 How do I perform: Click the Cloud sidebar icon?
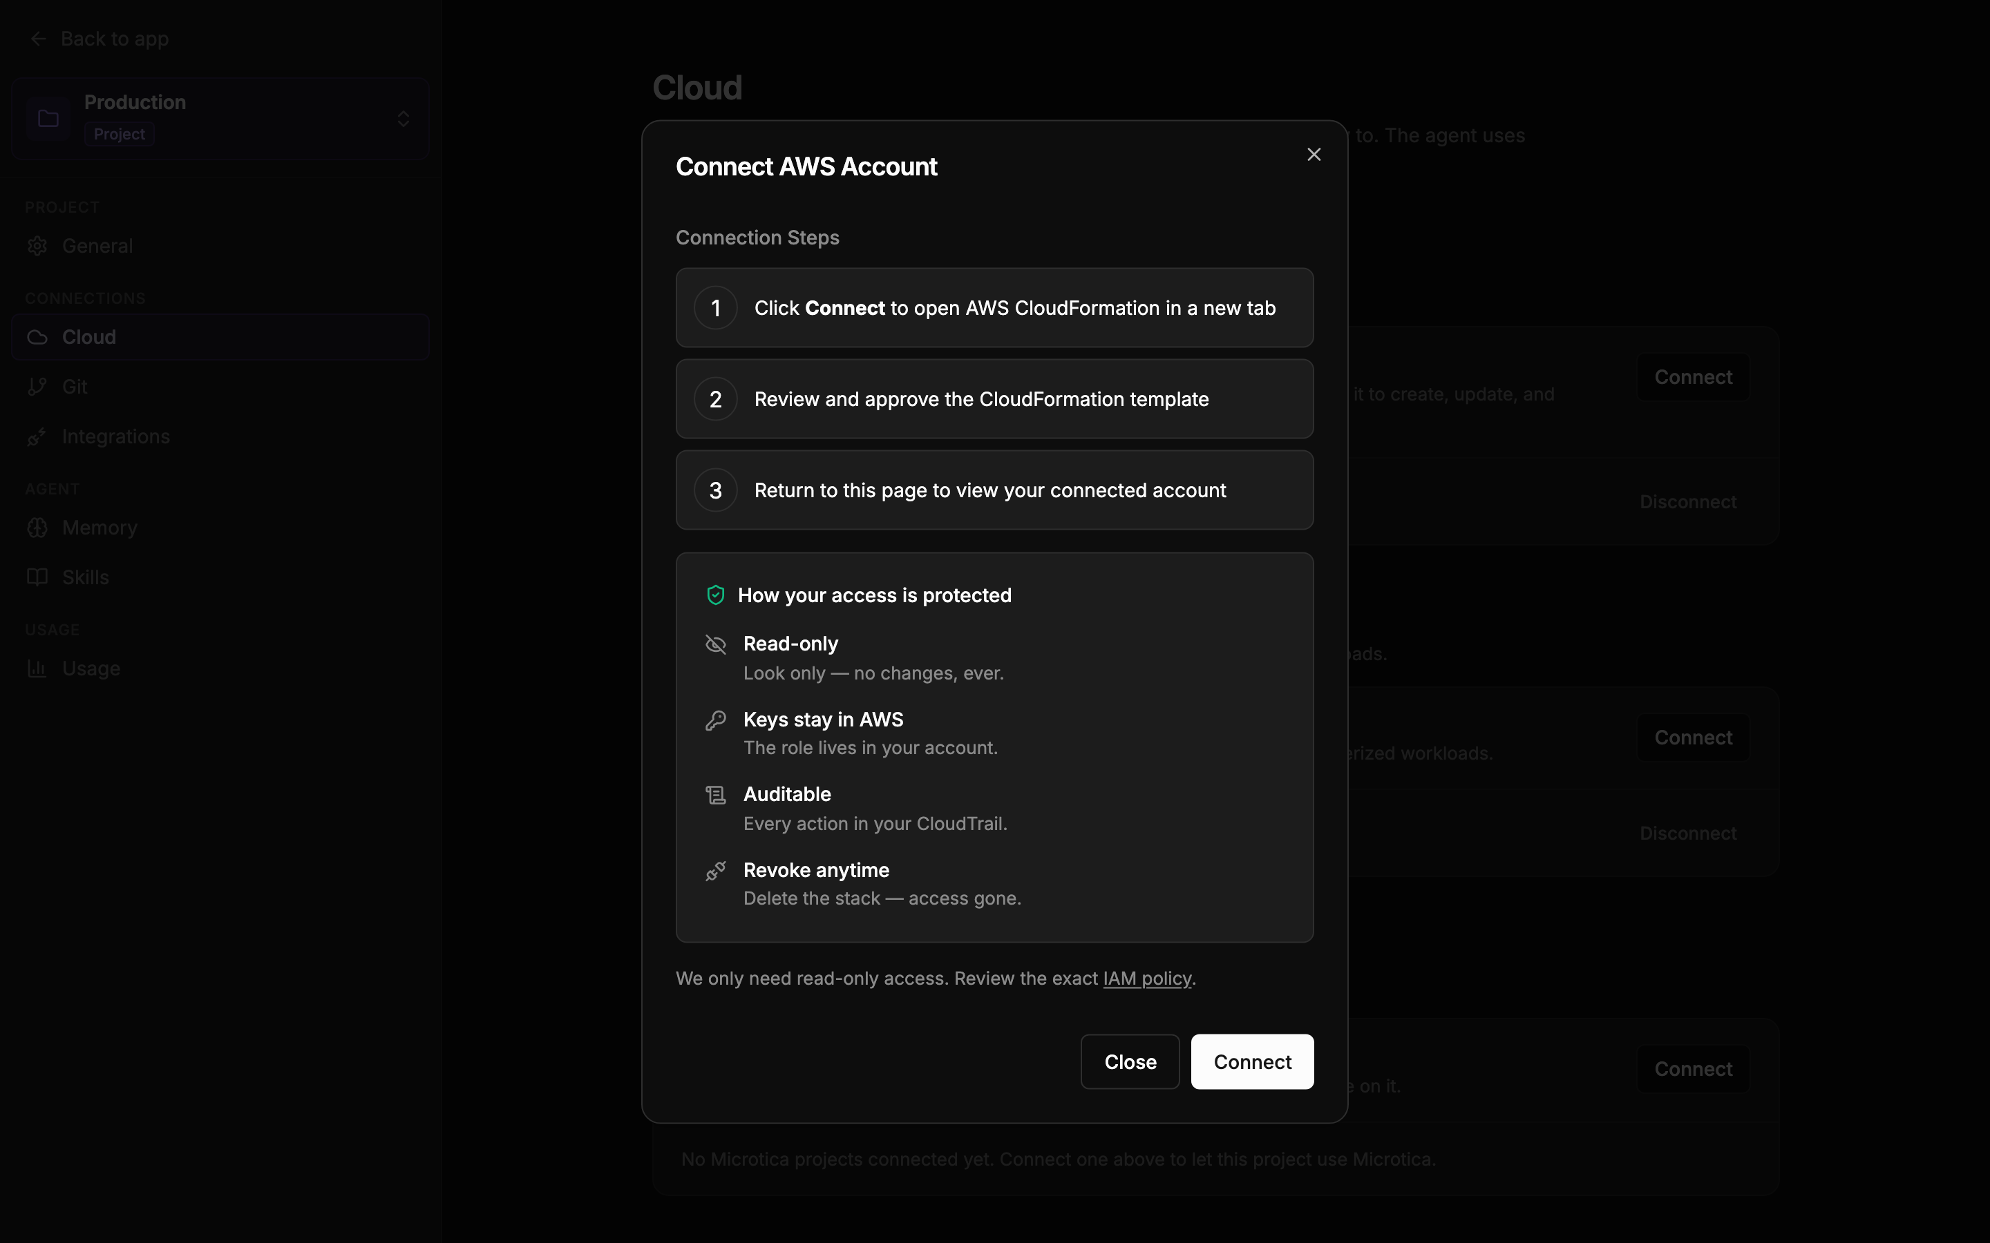click(37, 337)
